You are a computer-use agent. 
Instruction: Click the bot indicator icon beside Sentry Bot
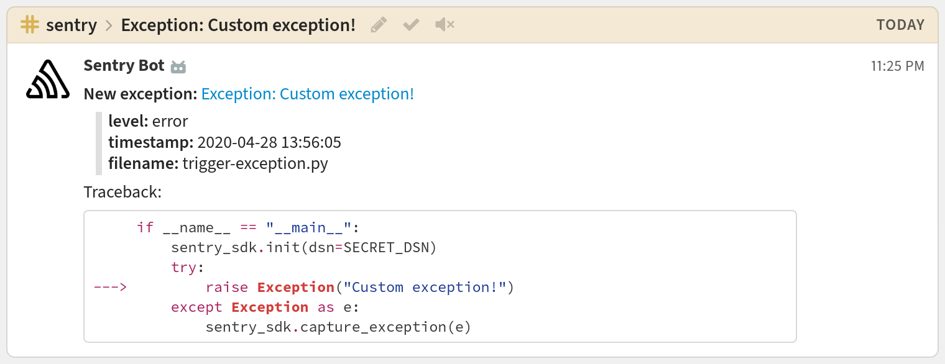click(178, 67)
